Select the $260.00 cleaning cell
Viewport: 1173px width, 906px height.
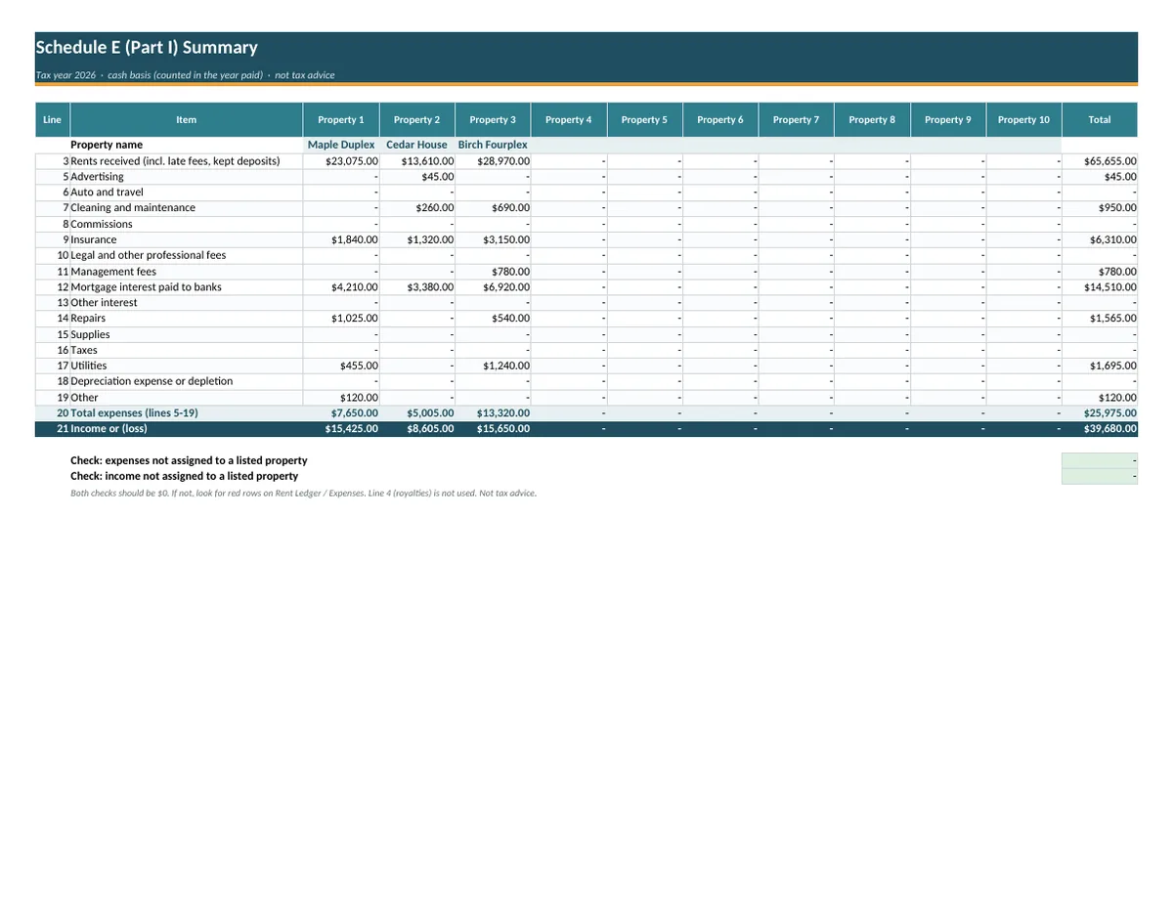click(417, 208)
